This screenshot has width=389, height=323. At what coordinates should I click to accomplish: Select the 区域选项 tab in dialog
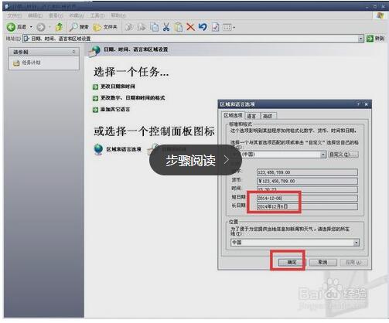(x=233, y=115)
